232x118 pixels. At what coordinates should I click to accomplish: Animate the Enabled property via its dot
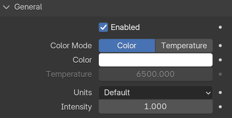[220, 27]
